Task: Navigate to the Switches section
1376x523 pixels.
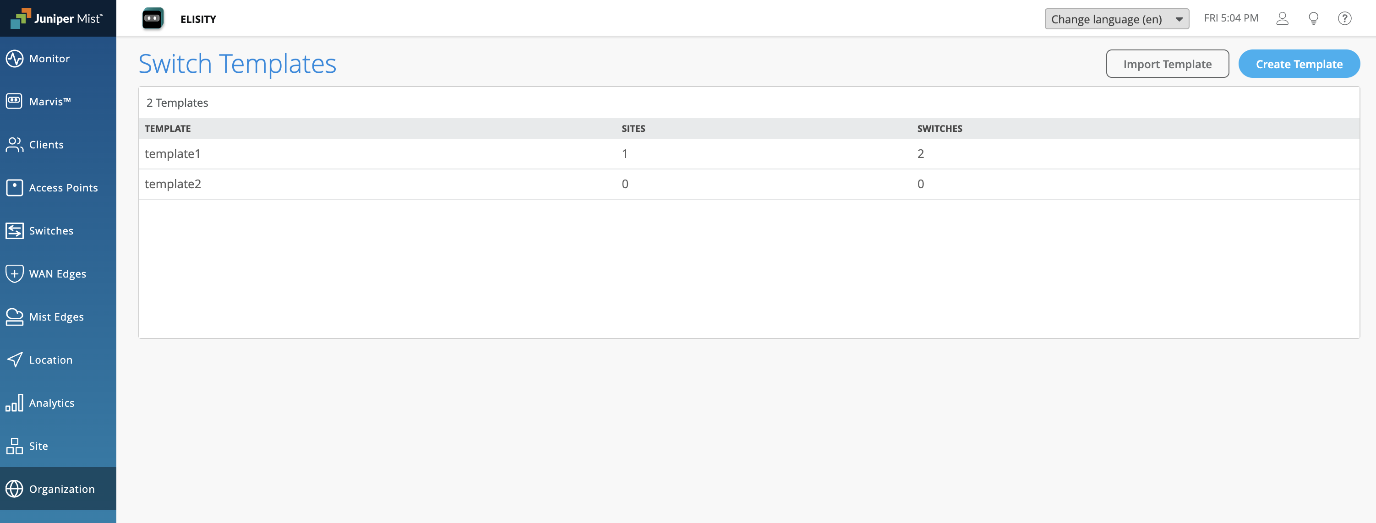Action: click(x=51, y=231)
